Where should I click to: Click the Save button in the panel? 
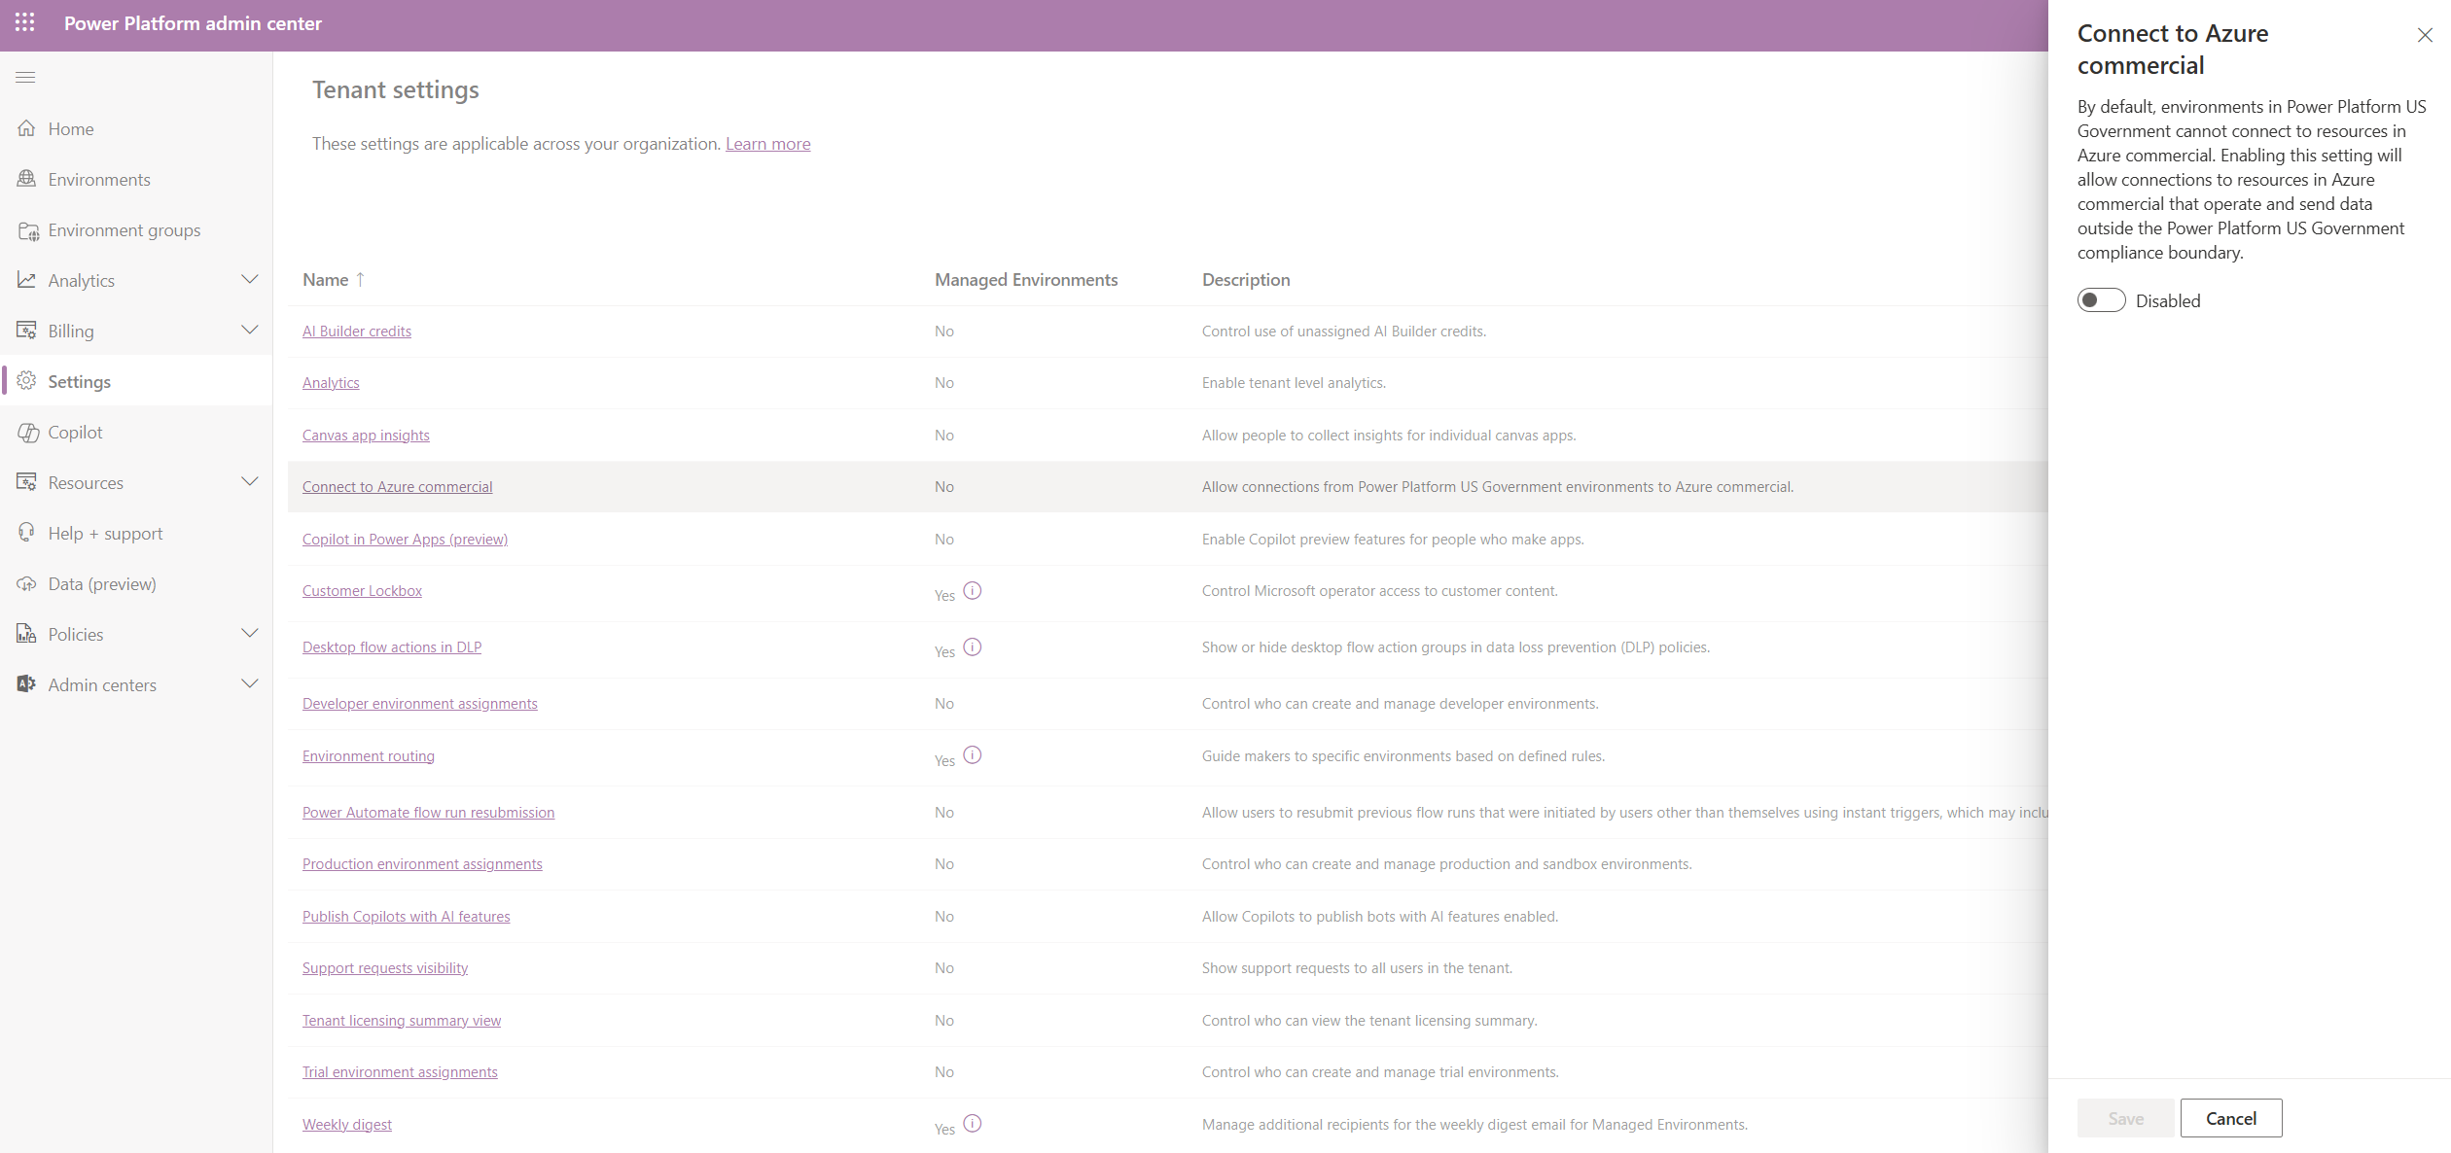coord(2125,1117)
